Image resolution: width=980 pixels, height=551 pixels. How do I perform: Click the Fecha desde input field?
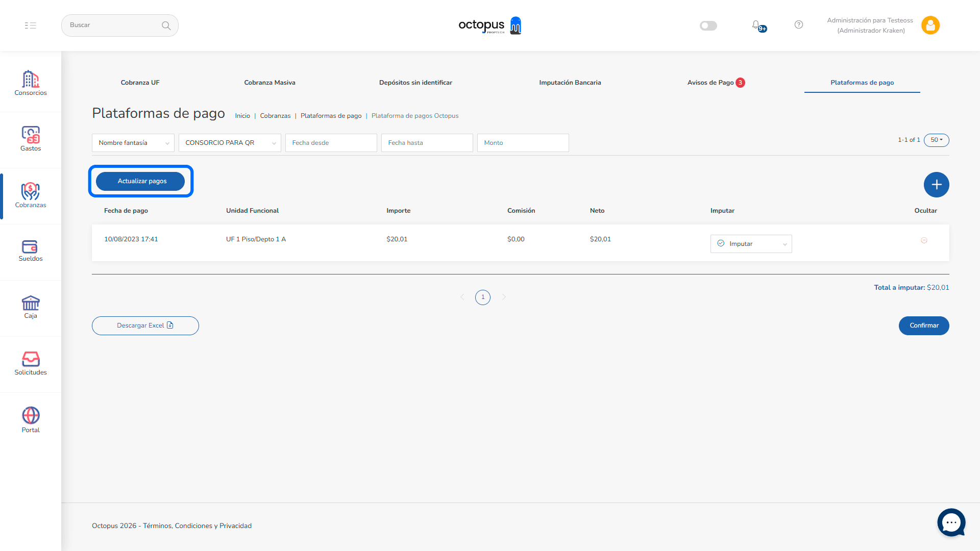pyautogui.click(x=331, y=143)
